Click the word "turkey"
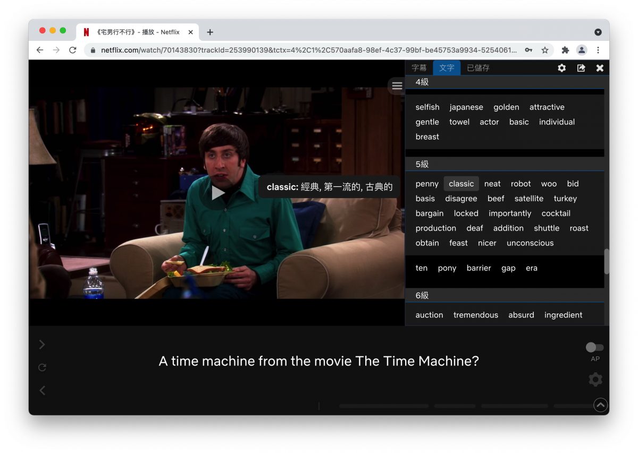 click(565, 199)
